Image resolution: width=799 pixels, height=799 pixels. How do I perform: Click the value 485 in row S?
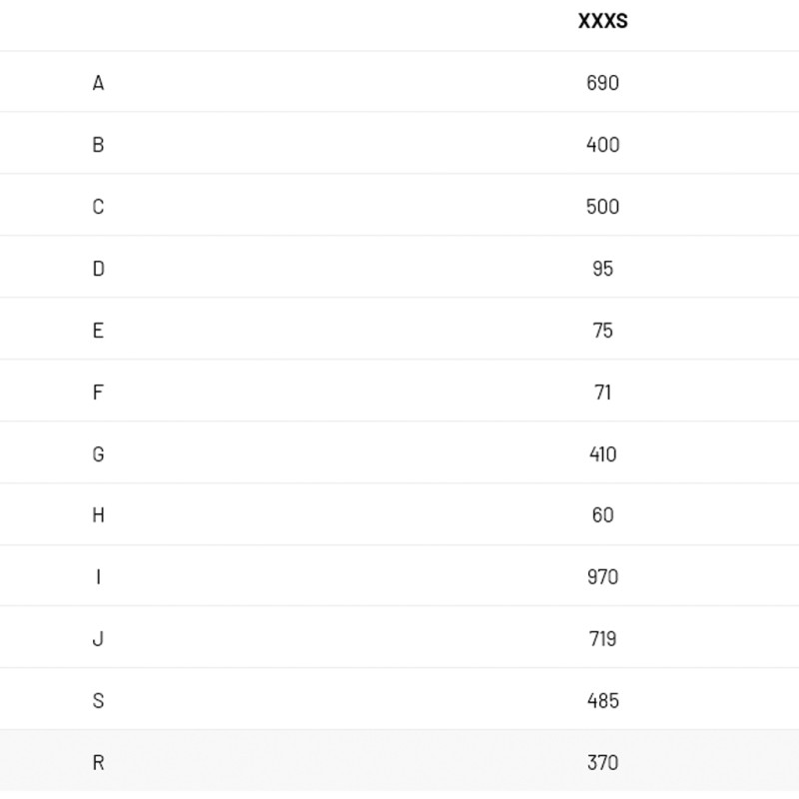602,701
